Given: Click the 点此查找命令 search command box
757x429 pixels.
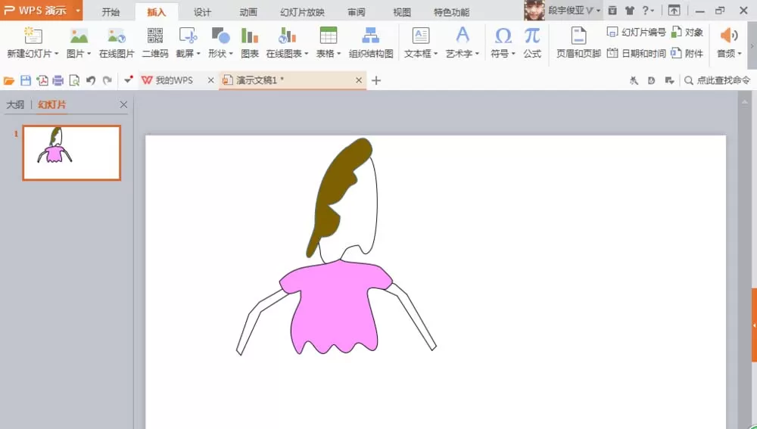Looking at the screenshot, I should coord(718,81).
